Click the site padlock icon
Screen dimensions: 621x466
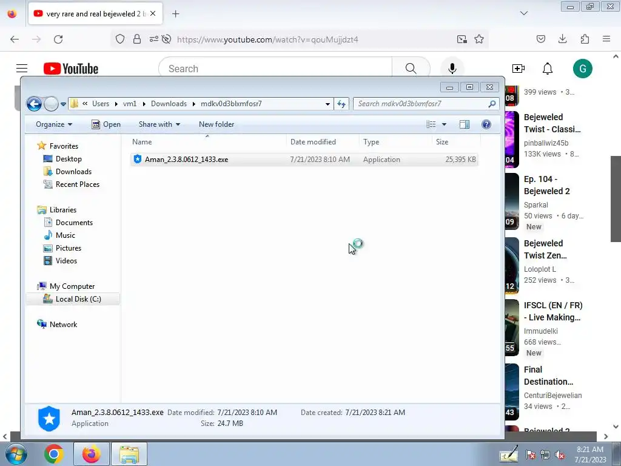pos(137,39)
